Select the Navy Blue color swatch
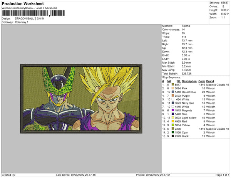 (x=173, y=103)
